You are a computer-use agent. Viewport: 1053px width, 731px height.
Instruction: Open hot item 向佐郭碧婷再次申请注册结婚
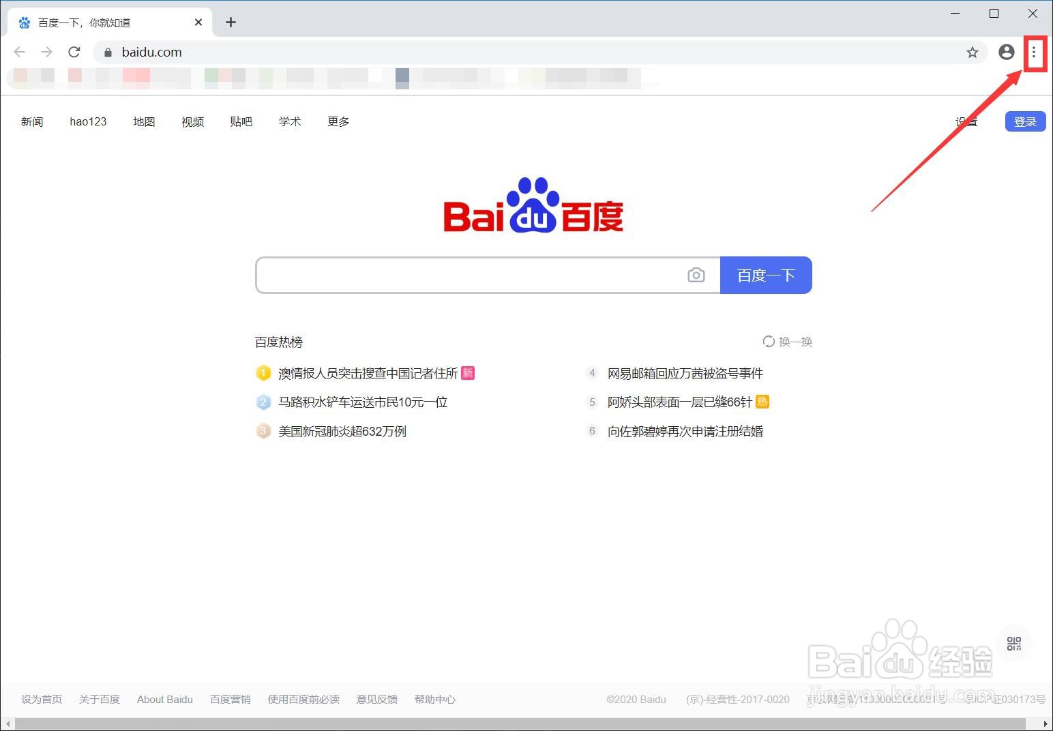[685, 431]
